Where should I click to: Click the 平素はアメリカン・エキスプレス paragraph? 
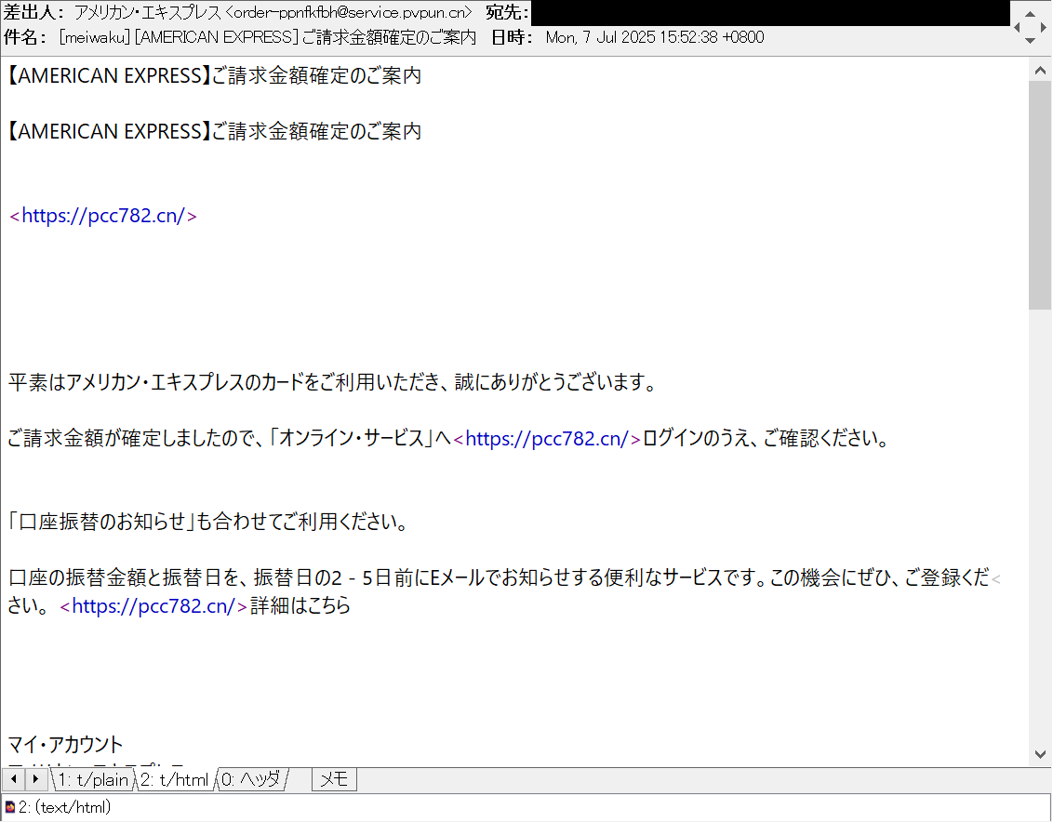click(x=332, y=383)
